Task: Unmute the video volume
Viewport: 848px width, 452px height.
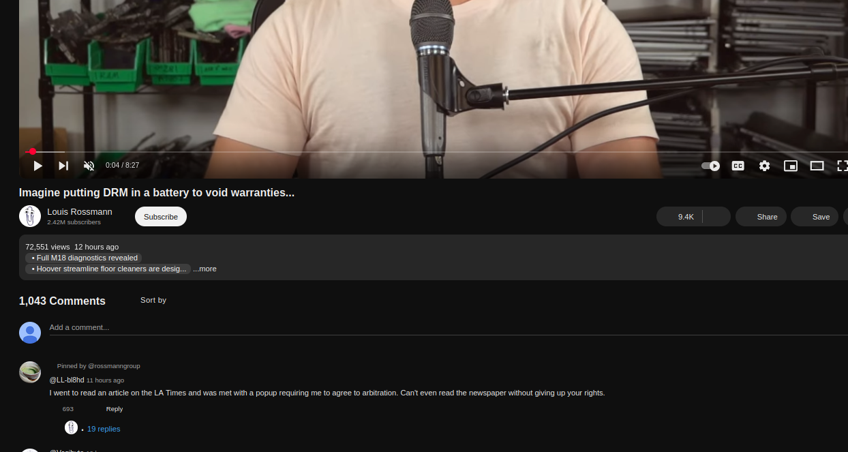Action: 89,166
